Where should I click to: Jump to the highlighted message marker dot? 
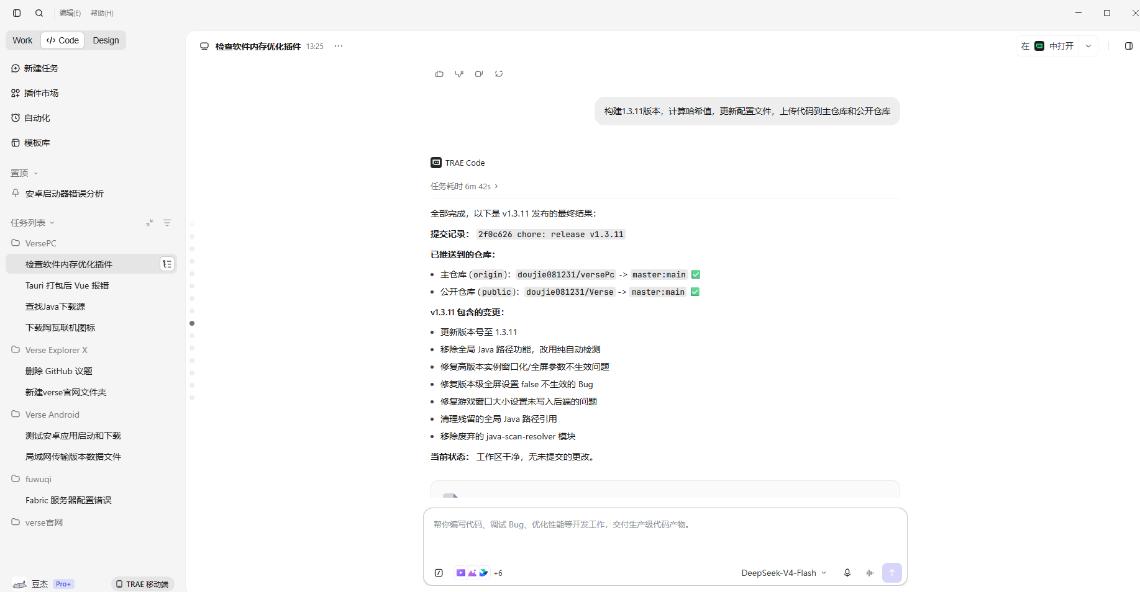pos(192,323)
